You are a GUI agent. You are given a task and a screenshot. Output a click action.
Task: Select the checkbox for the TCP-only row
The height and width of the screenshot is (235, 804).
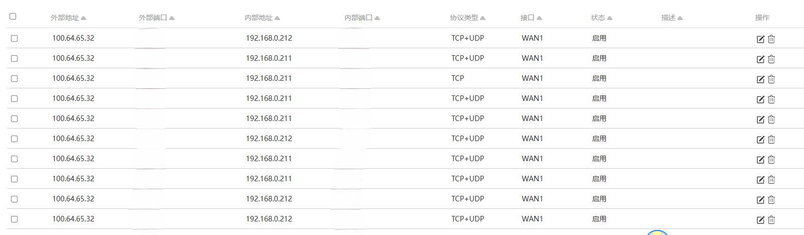[x=15, y=78]
